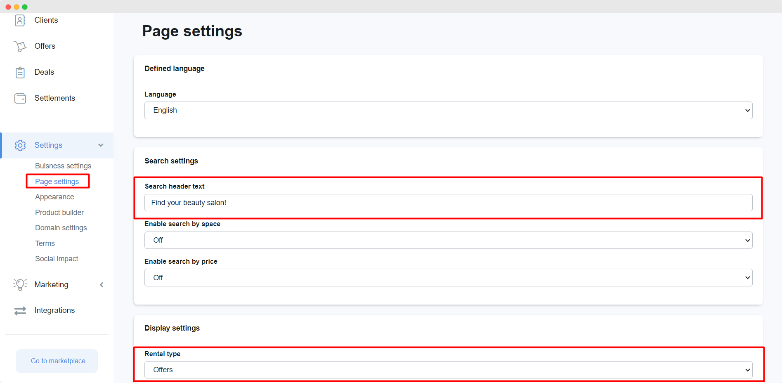The width and height of the screenshot is (782, 383).
Task: Collapse the Settings submenu chevron
Action: pyautogui.click(x=101, y=145)
